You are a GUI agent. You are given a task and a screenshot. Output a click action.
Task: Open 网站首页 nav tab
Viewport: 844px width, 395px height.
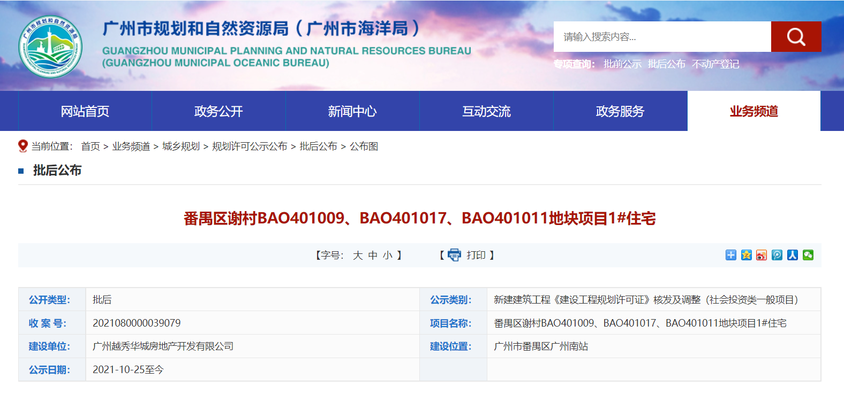click(x=85, y=111)
